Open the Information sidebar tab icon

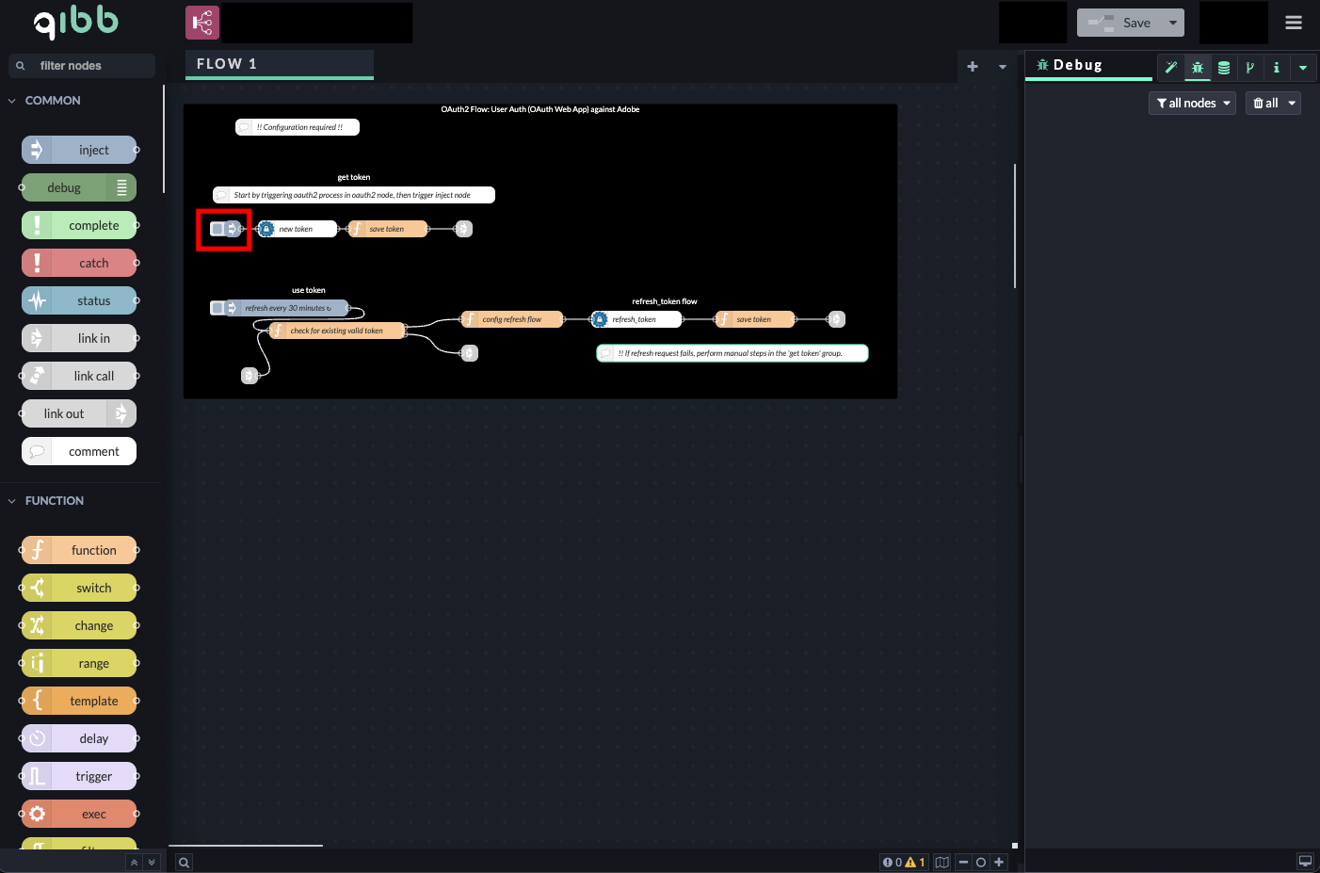pos(1276,67)
